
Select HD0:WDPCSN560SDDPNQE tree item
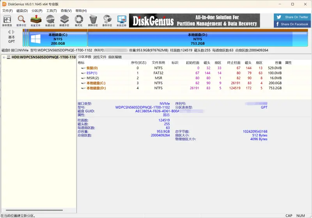coord(44,57)
